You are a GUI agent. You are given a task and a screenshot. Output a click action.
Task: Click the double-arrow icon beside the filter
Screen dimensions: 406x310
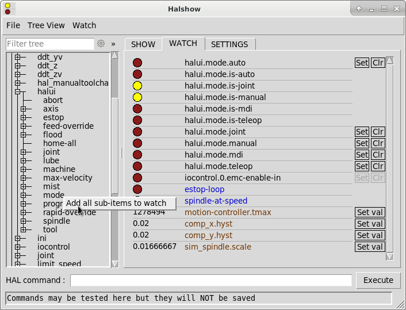click(113, 44)
